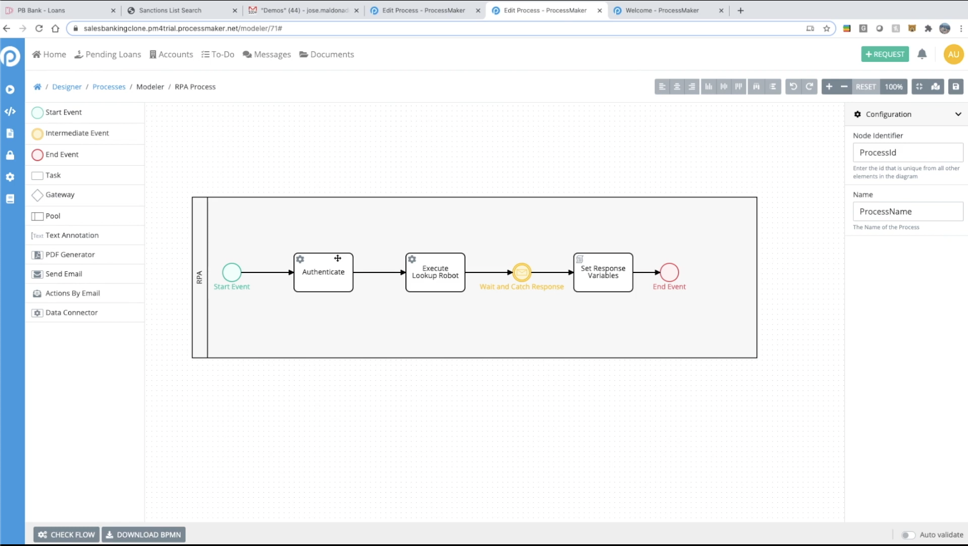Click the REQUEST button
This screenshot has height=546, width=968.
(x=884, y=54)
